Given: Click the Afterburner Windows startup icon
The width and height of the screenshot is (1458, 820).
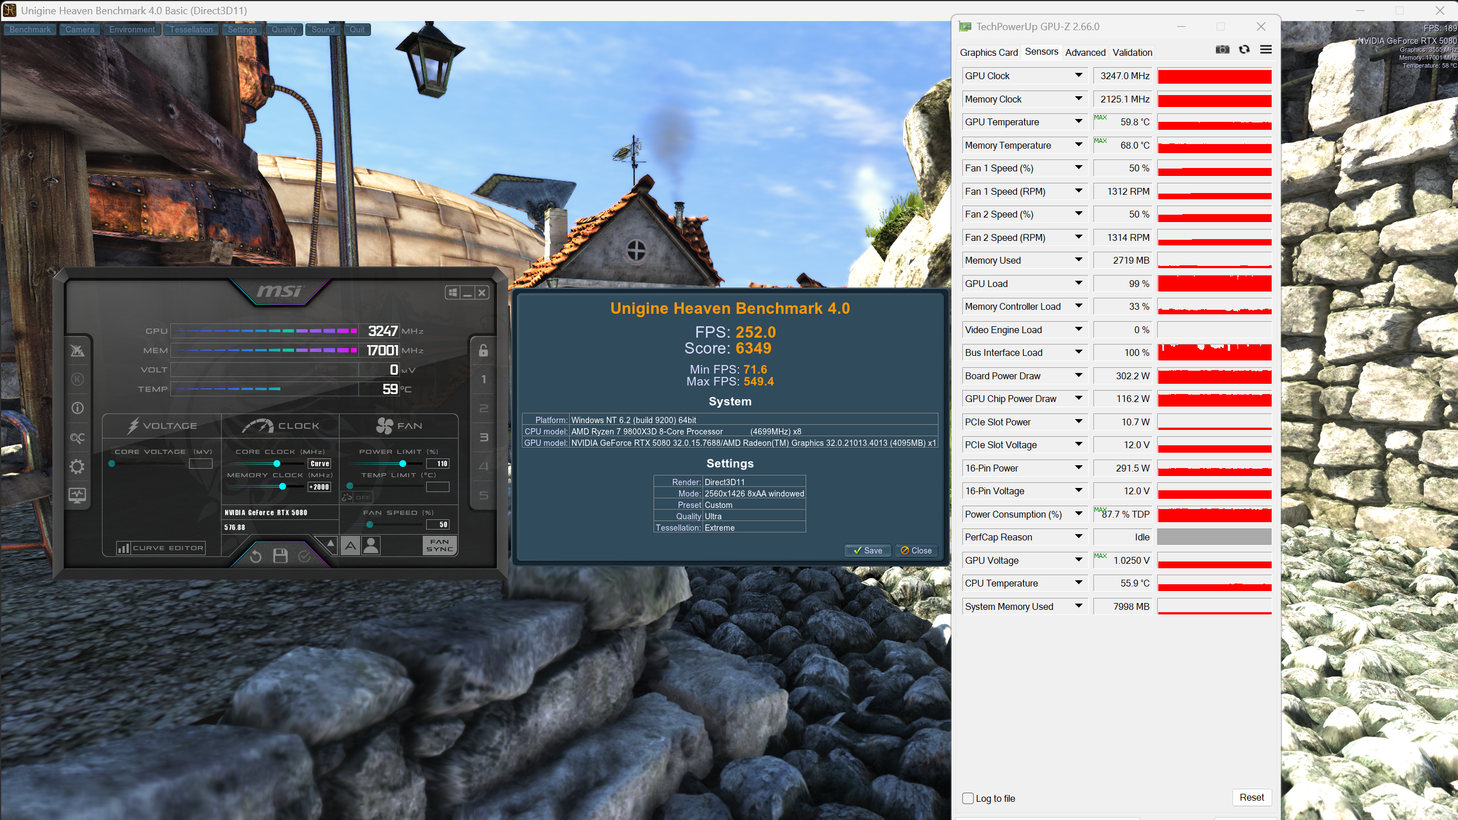Looking at the screenshot, I should click(x=453, y=293).
